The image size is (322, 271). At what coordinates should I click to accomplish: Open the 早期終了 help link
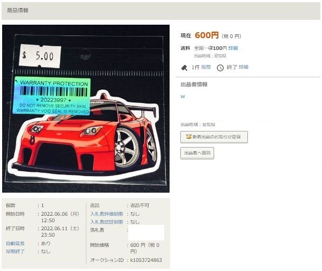15,252
